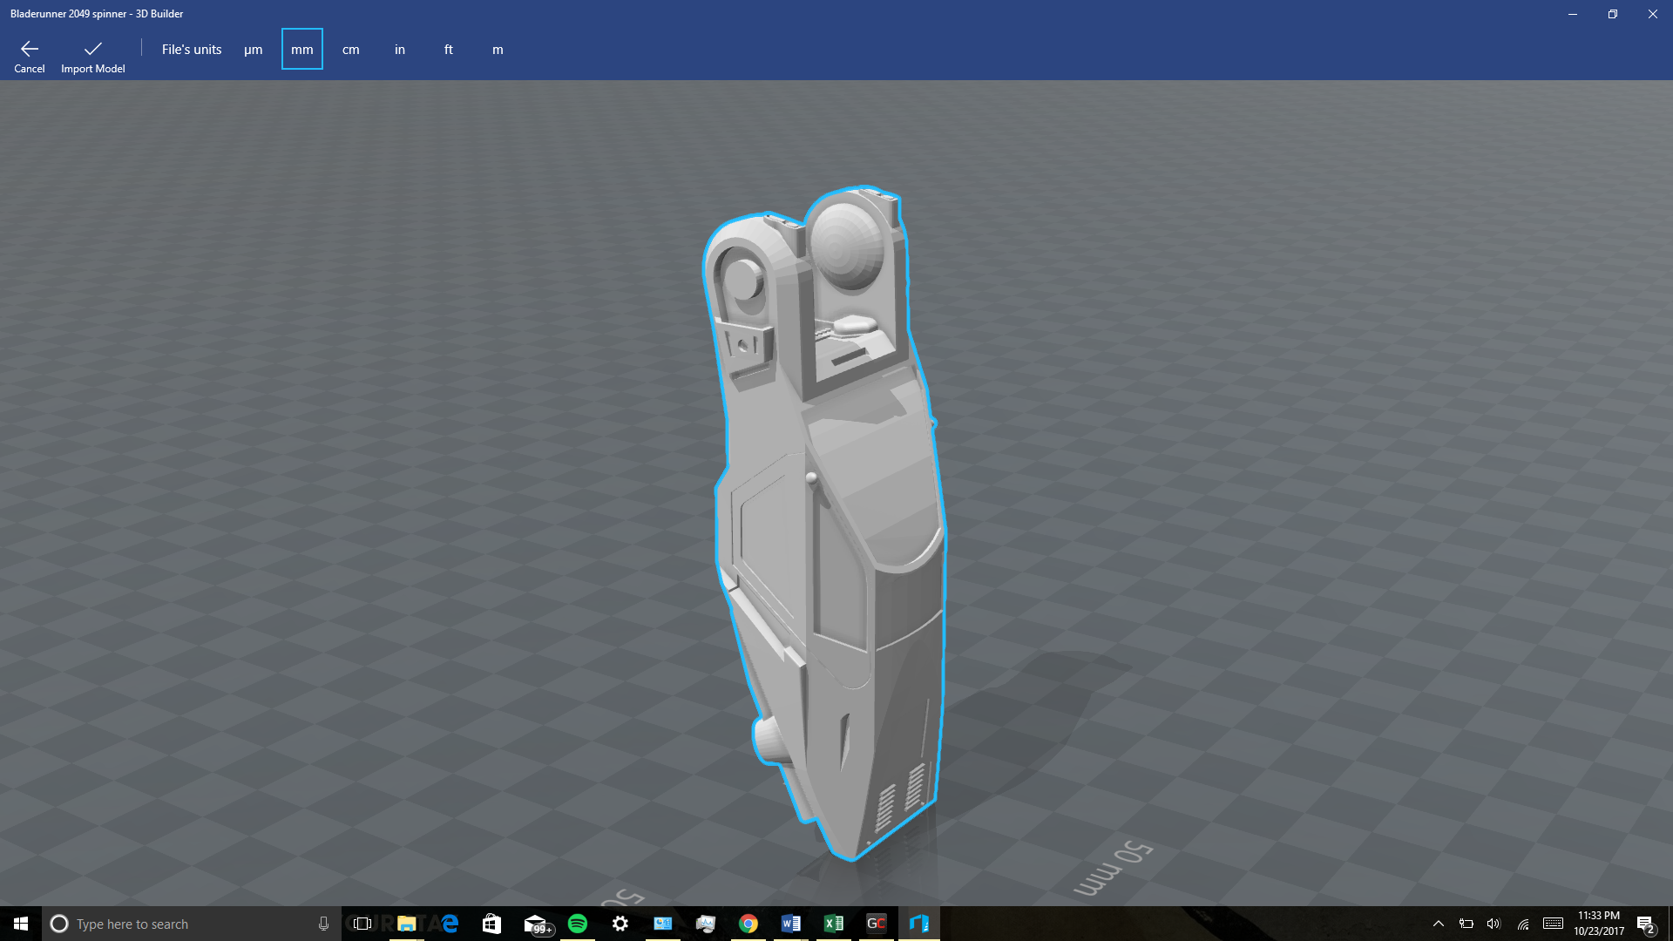Open the Windows Start menu
This screenshot has height=941, width=1673.
21,924
